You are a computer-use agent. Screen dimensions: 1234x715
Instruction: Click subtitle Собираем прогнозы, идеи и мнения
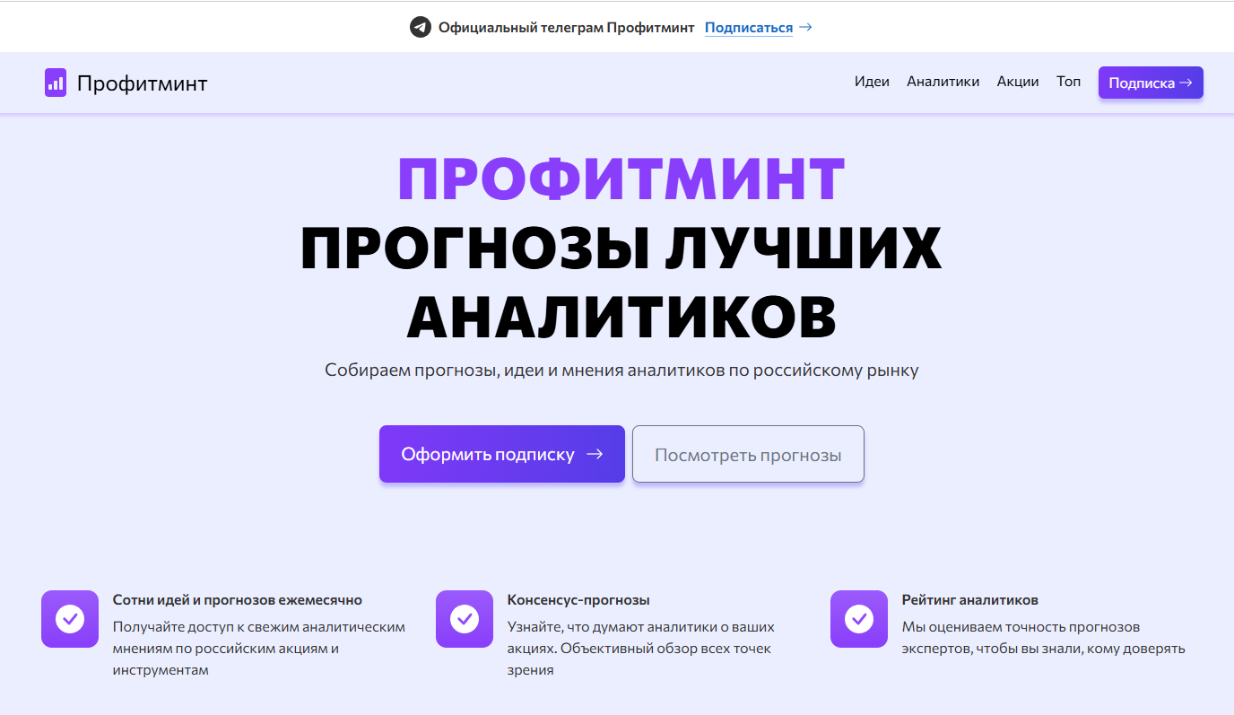621,370
